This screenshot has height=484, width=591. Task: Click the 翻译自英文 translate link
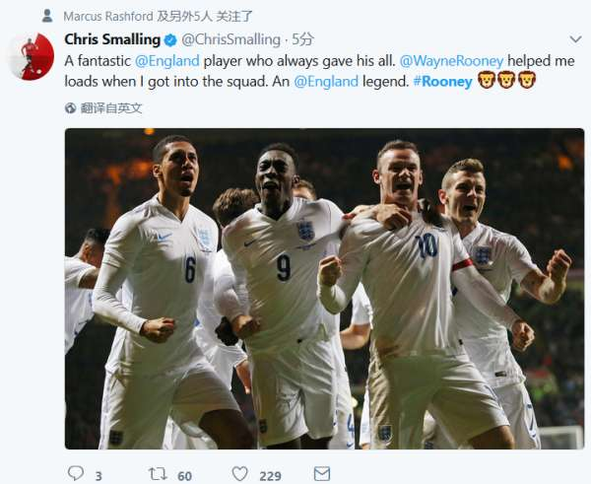pyautogui.click(x=111, y=107)
